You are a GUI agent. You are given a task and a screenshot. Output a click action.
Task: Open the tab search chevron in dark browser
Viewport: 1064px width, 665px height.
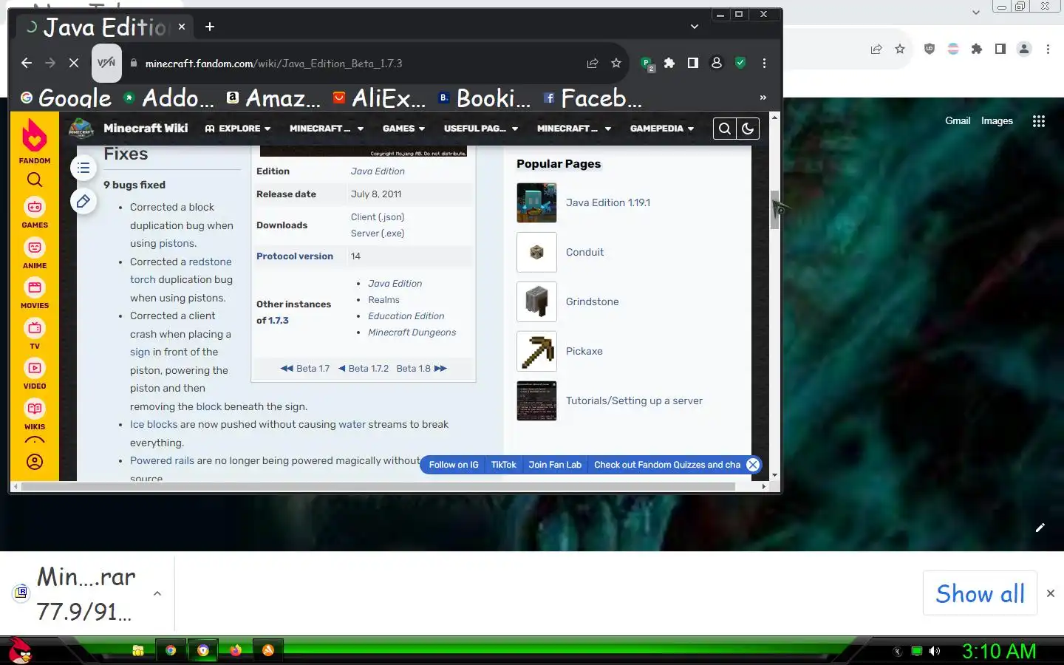(x=695, y=27)
